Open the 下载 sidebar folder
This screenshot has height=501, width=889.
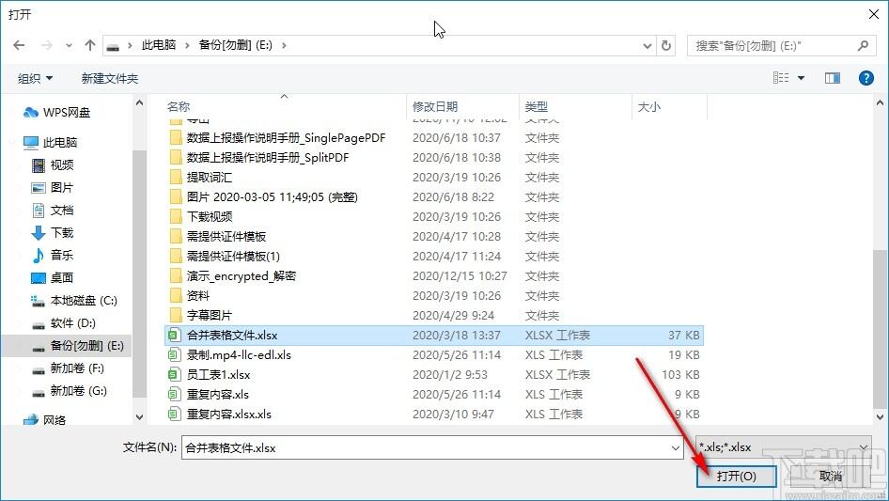[53, 232]
